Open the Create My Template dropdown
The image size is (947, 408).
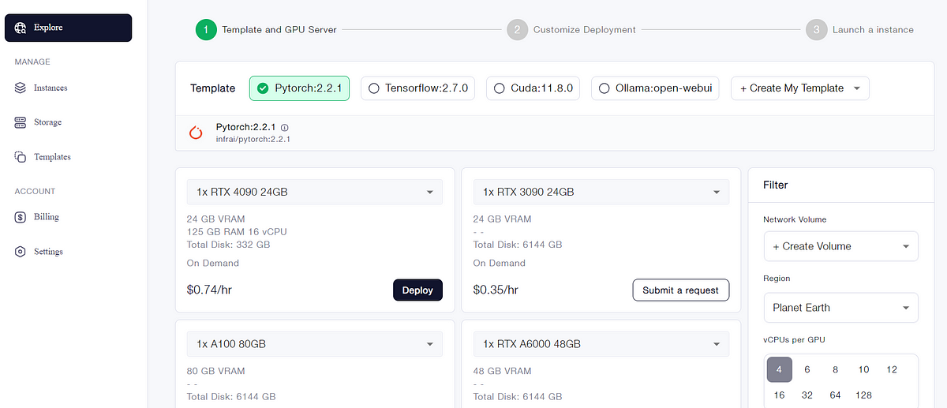tap(800, 88)
